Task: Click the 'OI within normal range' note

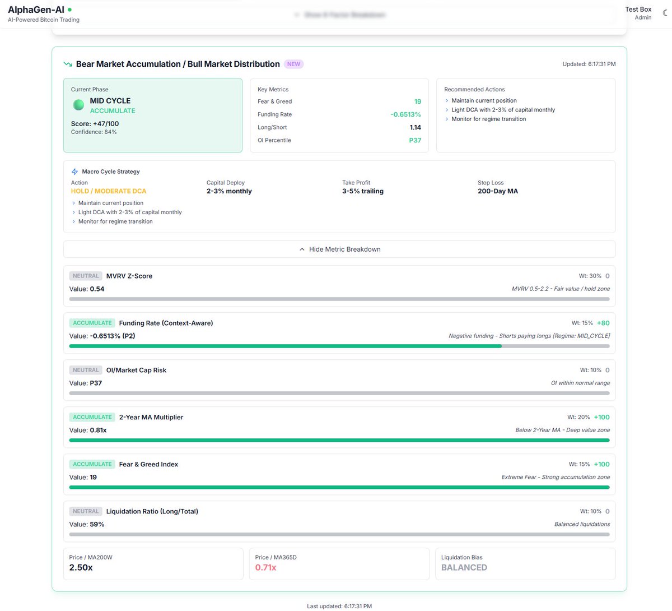Action: [x=581, y=383]
